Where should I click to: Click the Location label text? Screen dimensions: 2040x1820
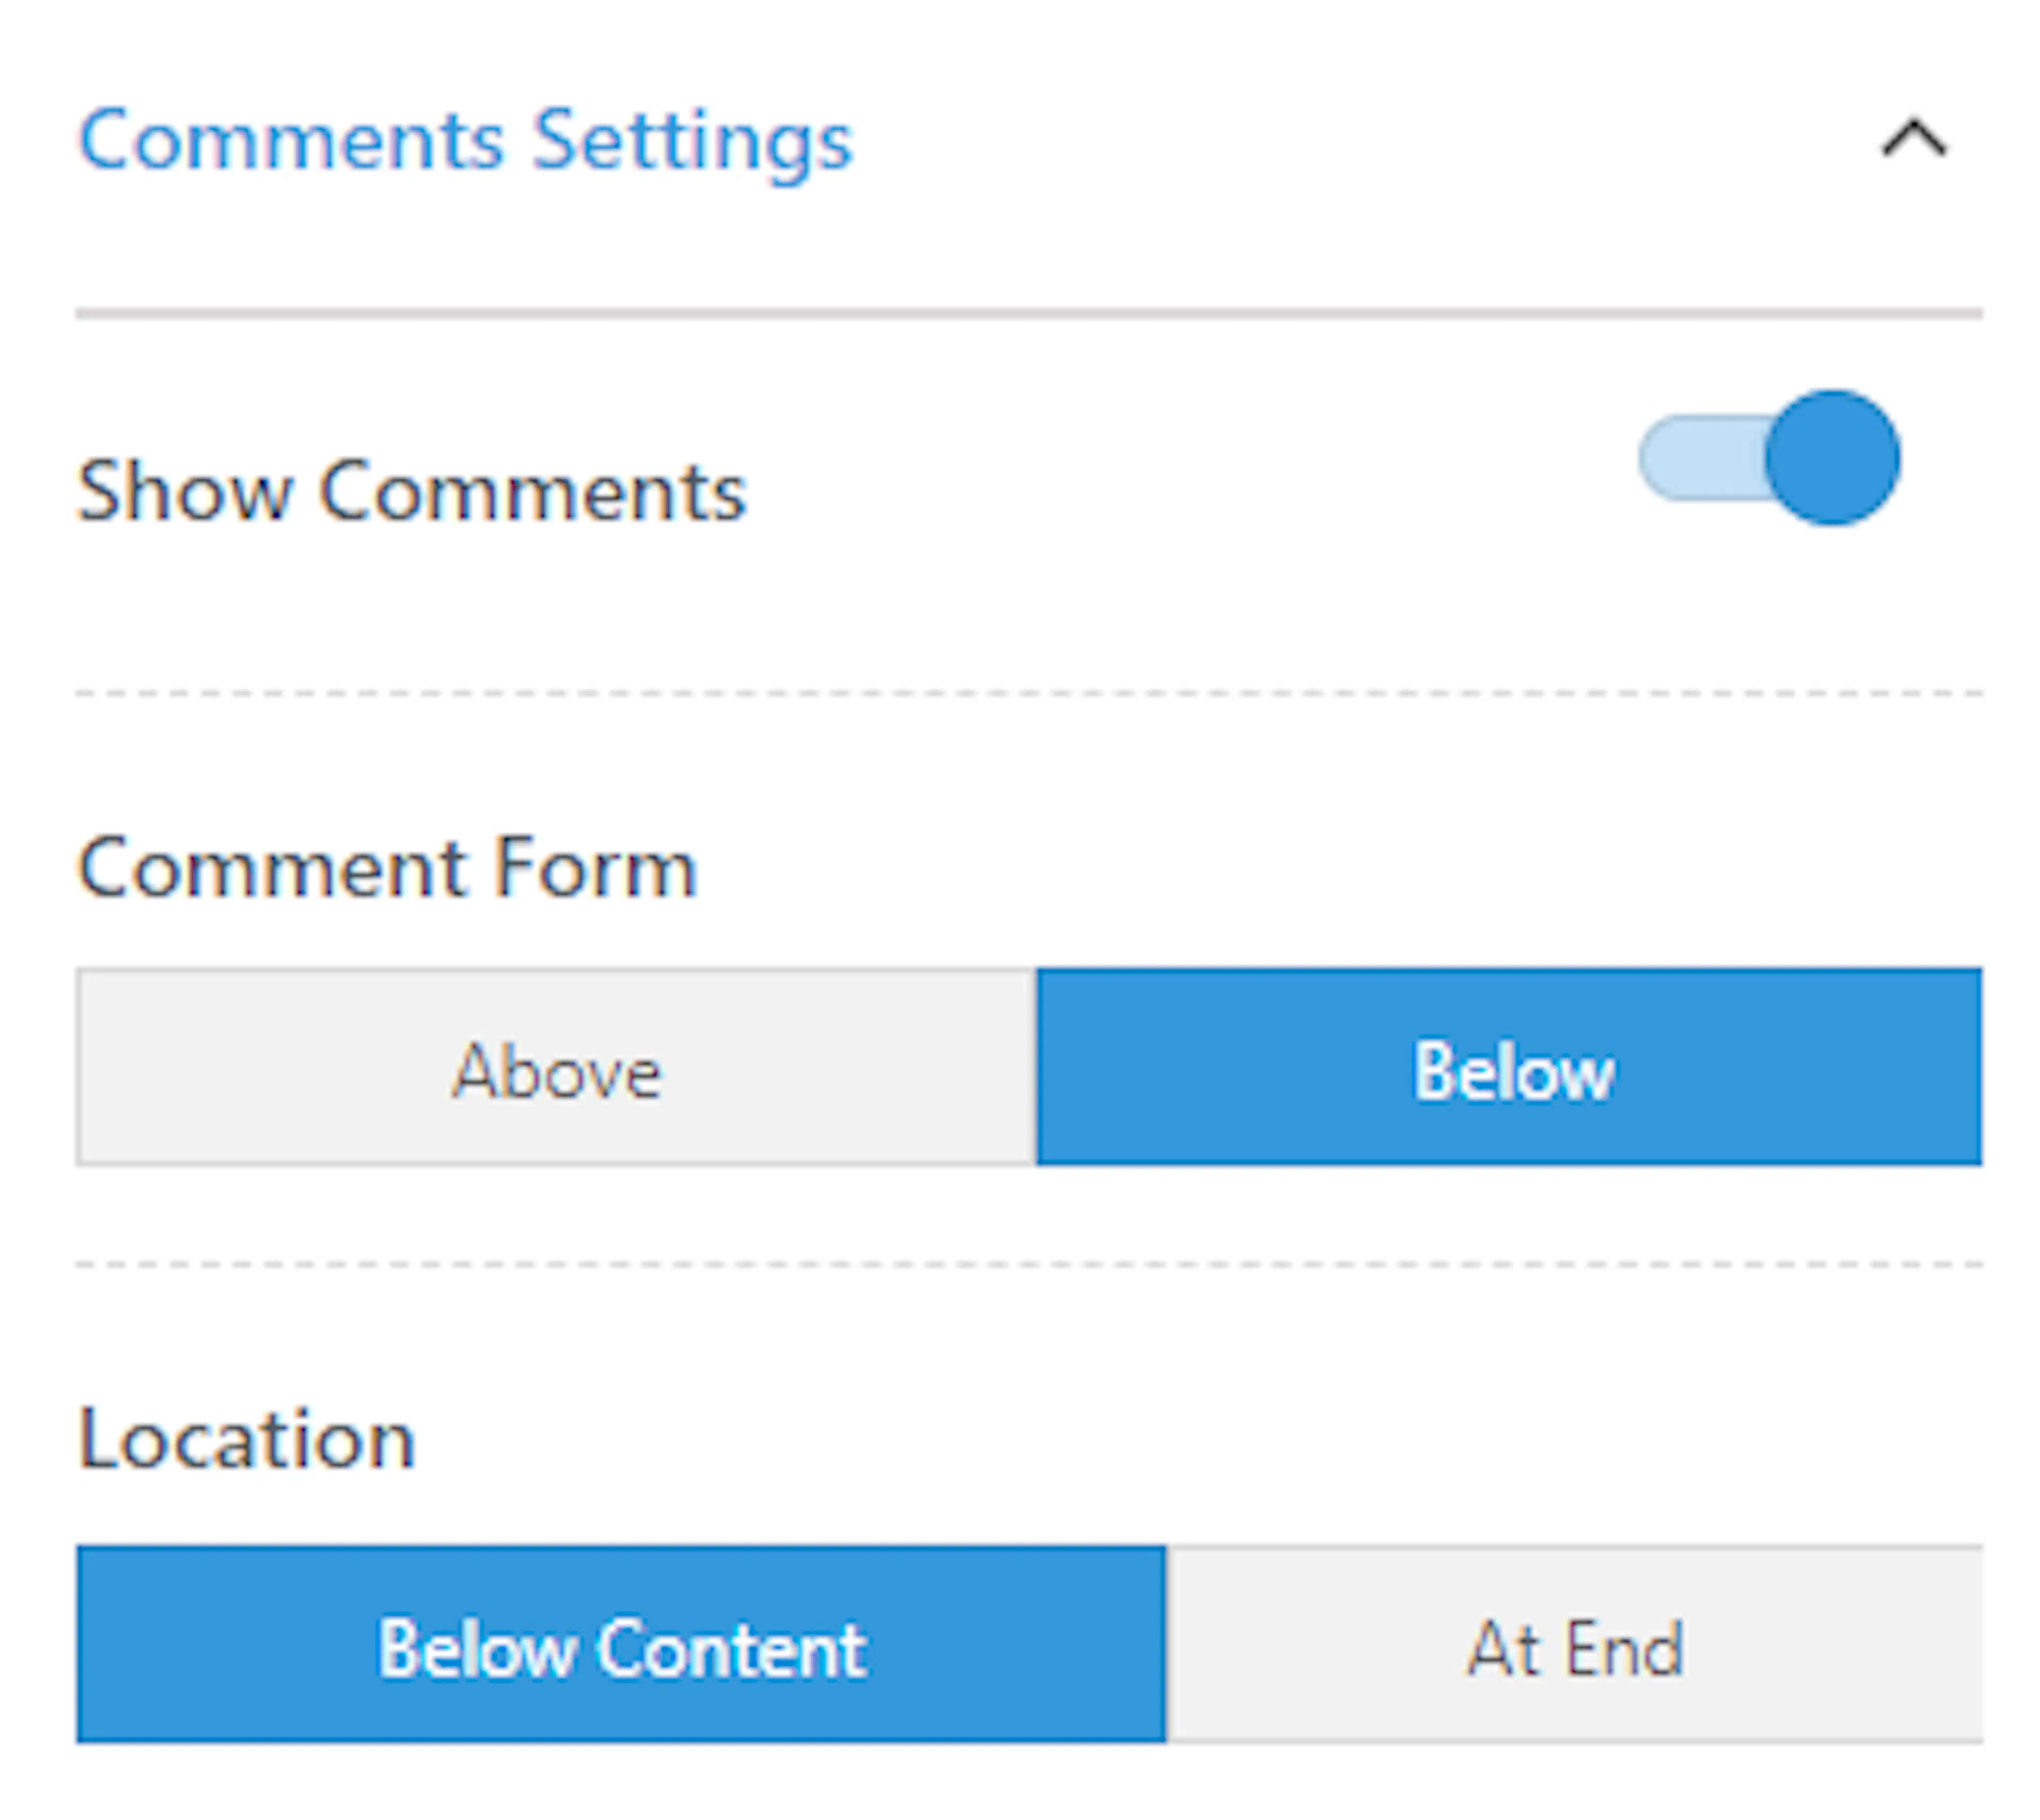point(246,1439)
